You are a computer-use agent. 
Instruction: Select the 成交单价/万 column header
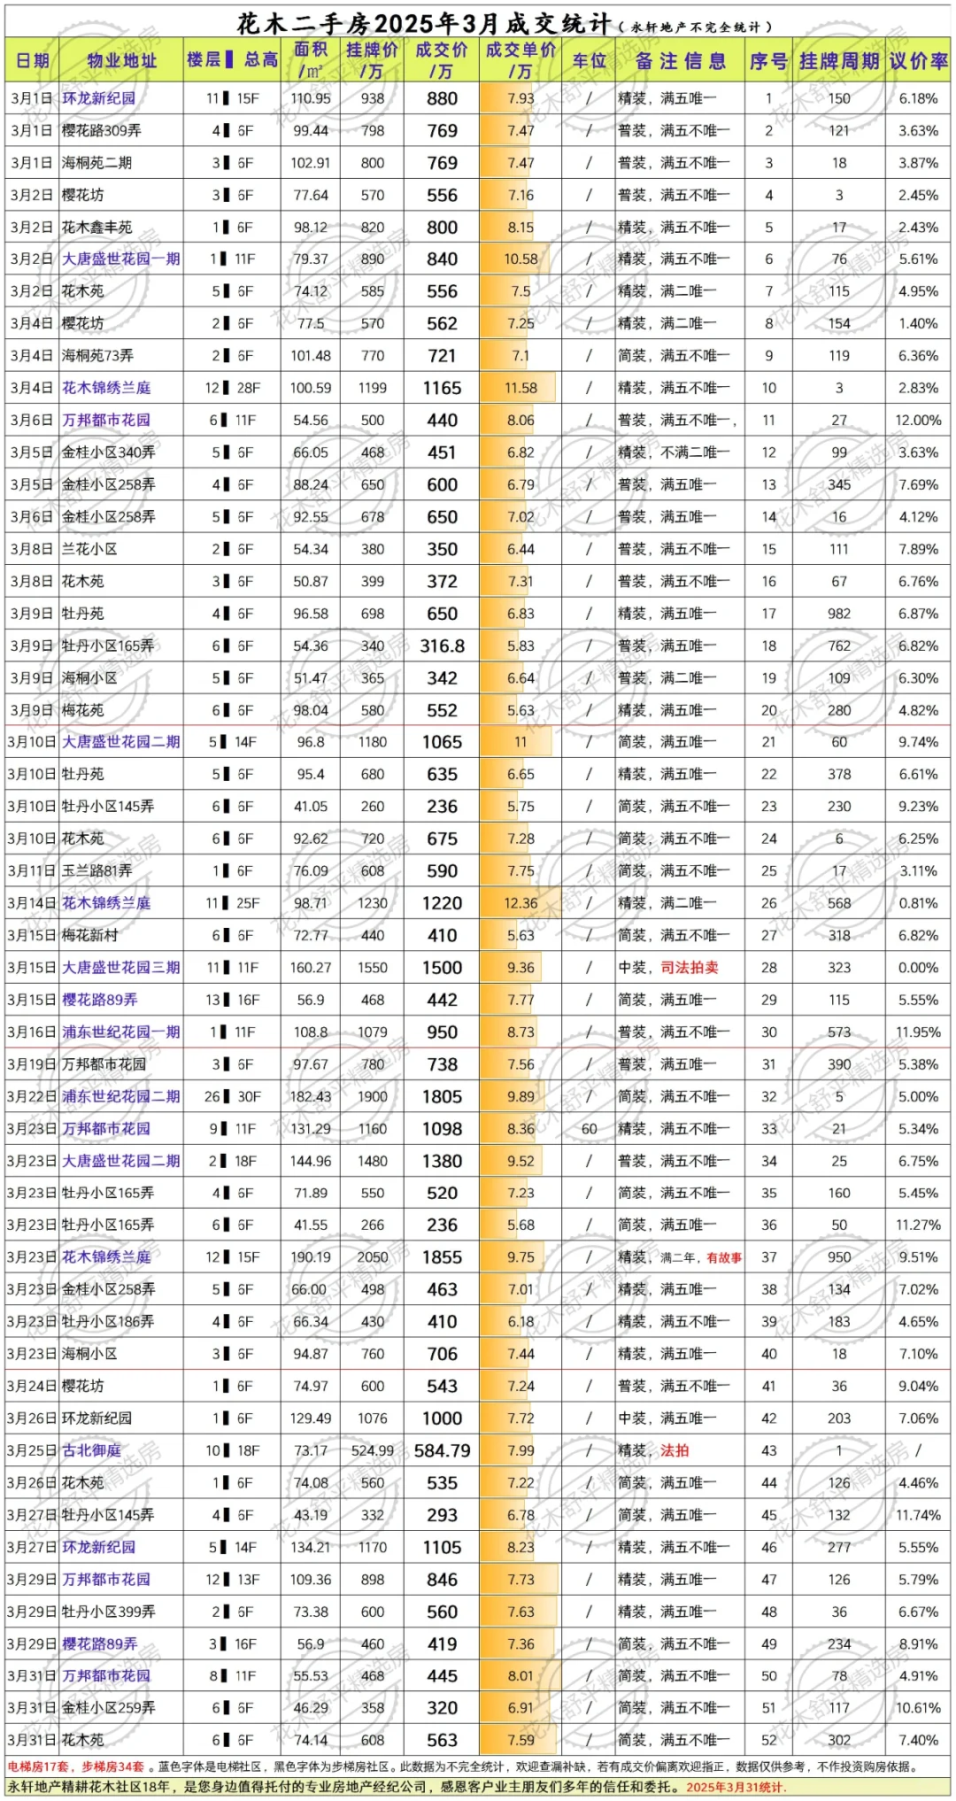520,60
